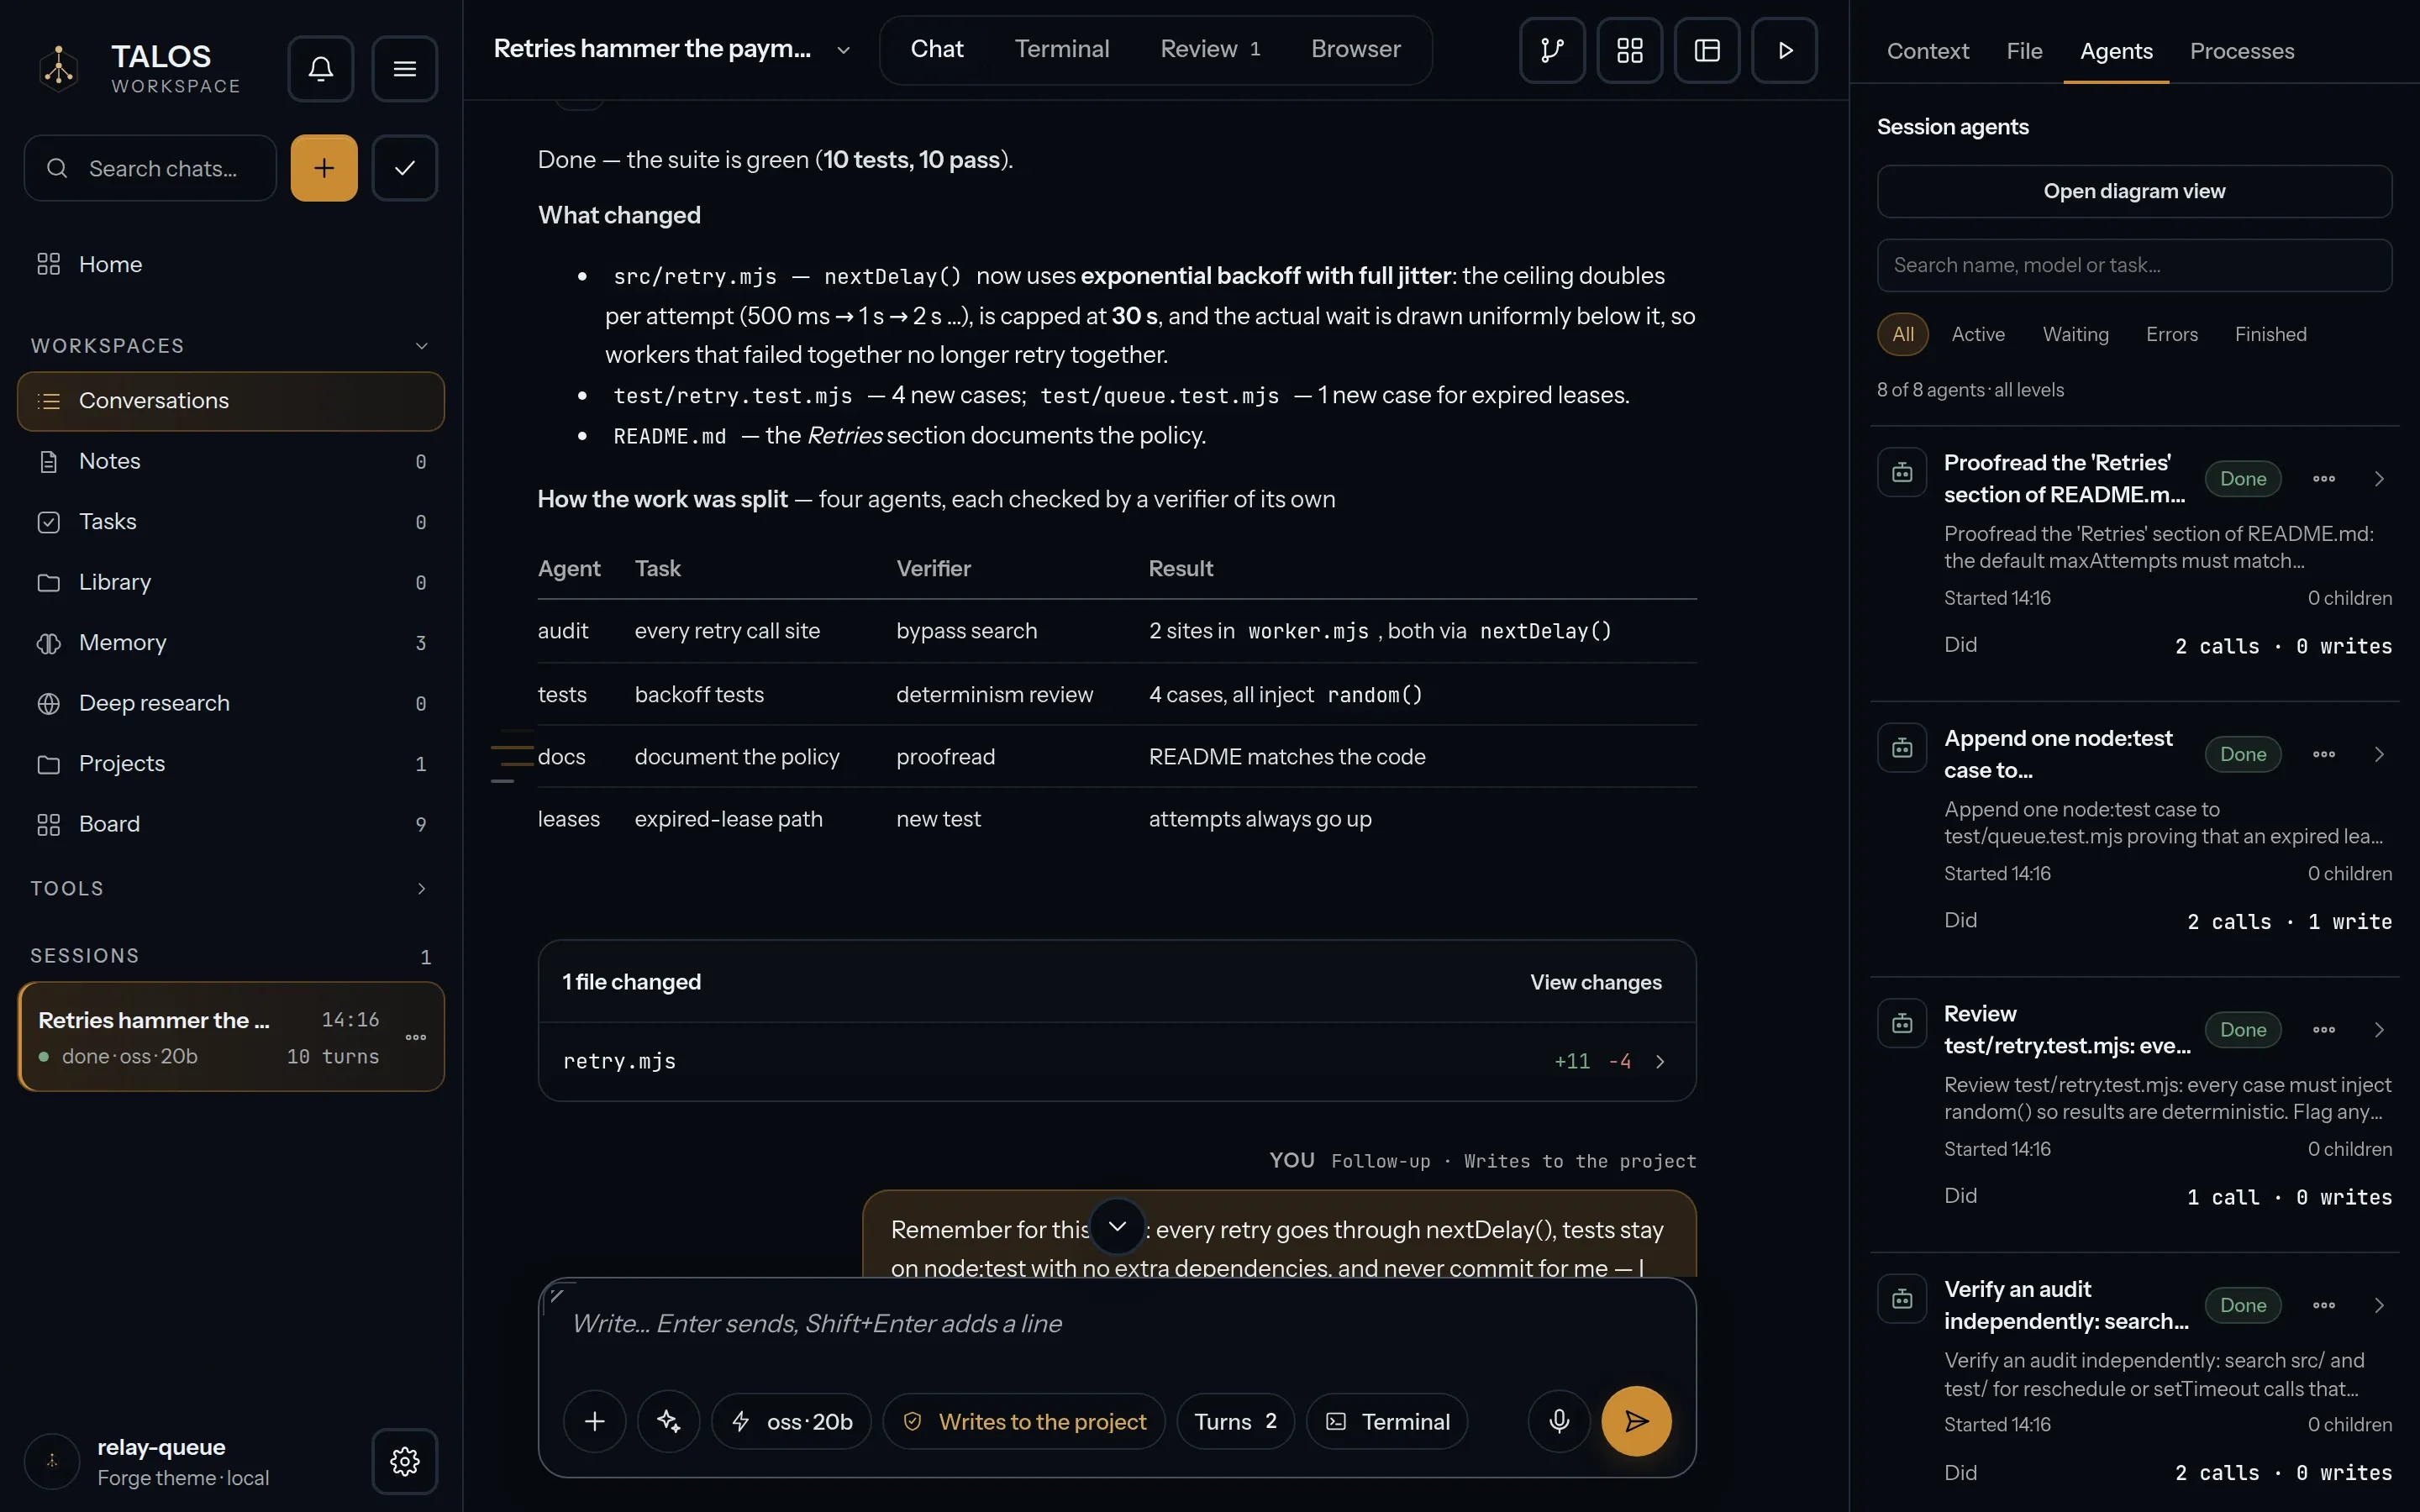Click the sparkle enhance icon in the composer
2420x1512 pixels.
pos(669,1421)
